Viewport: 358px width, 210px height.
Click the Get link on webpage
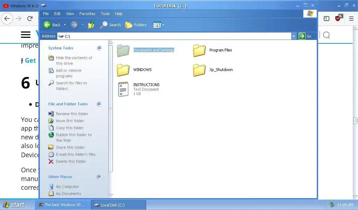[30, 61]
